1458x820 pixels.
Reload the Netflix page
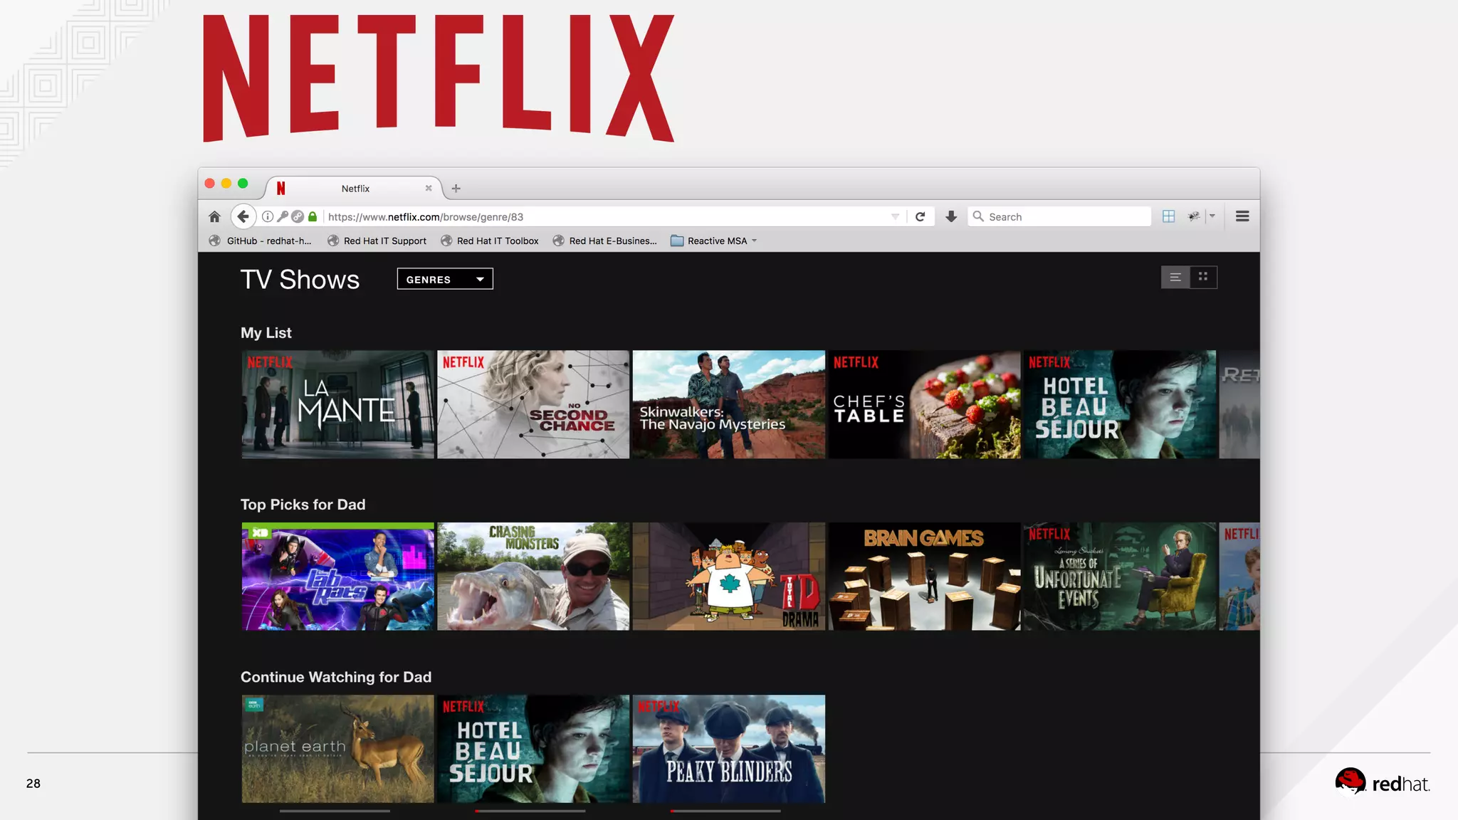[920, 216]
